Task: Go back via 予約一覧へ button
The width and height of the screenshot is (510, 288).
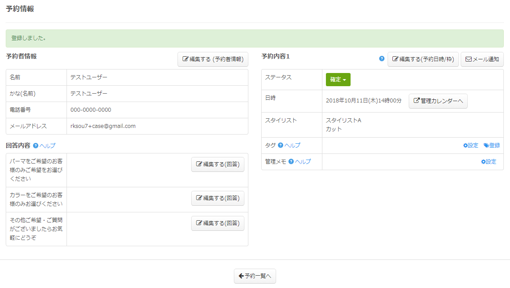Action: (x=255, y=276)
